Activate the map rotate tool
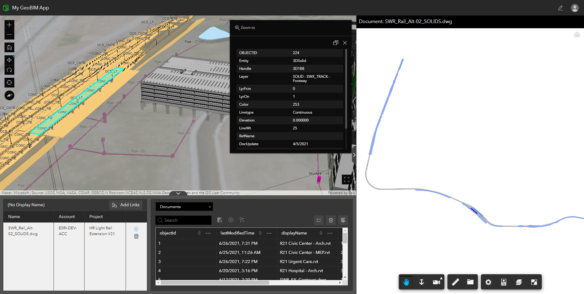 tap(9, 70)
